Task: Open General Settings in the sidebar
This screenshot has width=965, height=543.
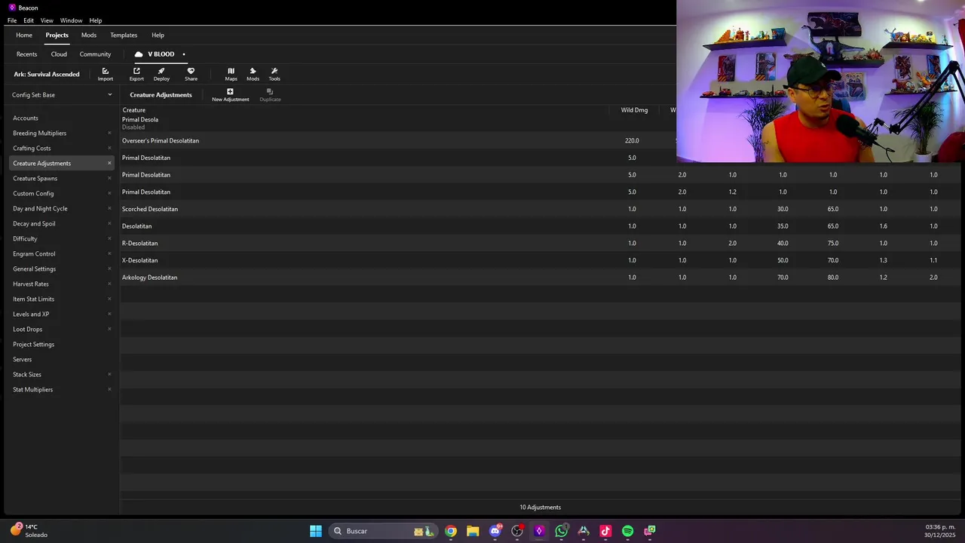Action: click(x=34, y=268)
